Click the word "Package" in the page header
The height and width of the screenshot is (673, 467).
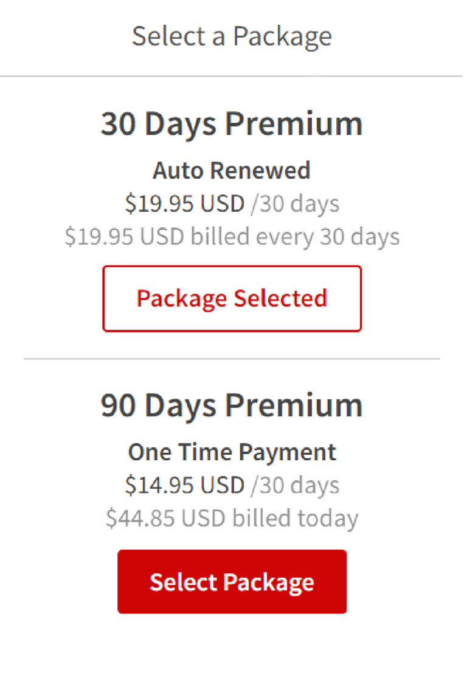(x=282, y=36)
